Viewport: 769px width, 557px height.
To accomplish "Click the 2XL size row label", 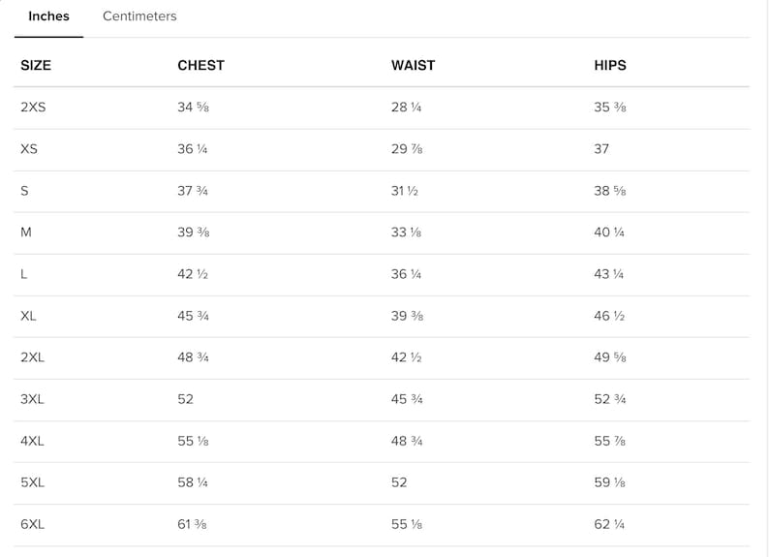I will tap(32, 357).
